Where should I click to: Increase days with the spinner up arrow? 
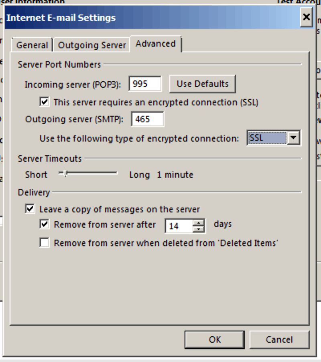198,222
